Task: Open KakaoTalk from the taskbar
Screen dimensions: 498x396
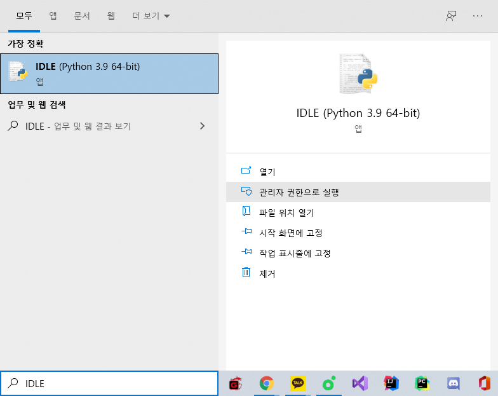Action: [297, 383]
